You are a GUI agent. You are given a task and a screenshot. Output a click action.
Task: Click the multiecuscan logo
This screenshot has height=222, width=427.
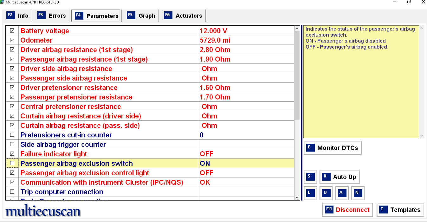click(43, 211)
